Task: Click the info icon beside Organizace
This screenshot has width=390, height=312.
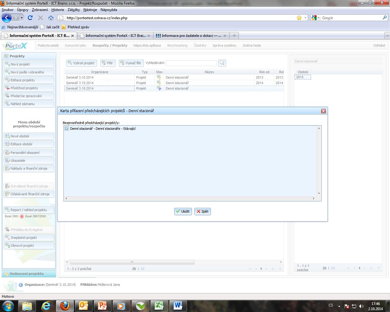Action: coord(21,285)
